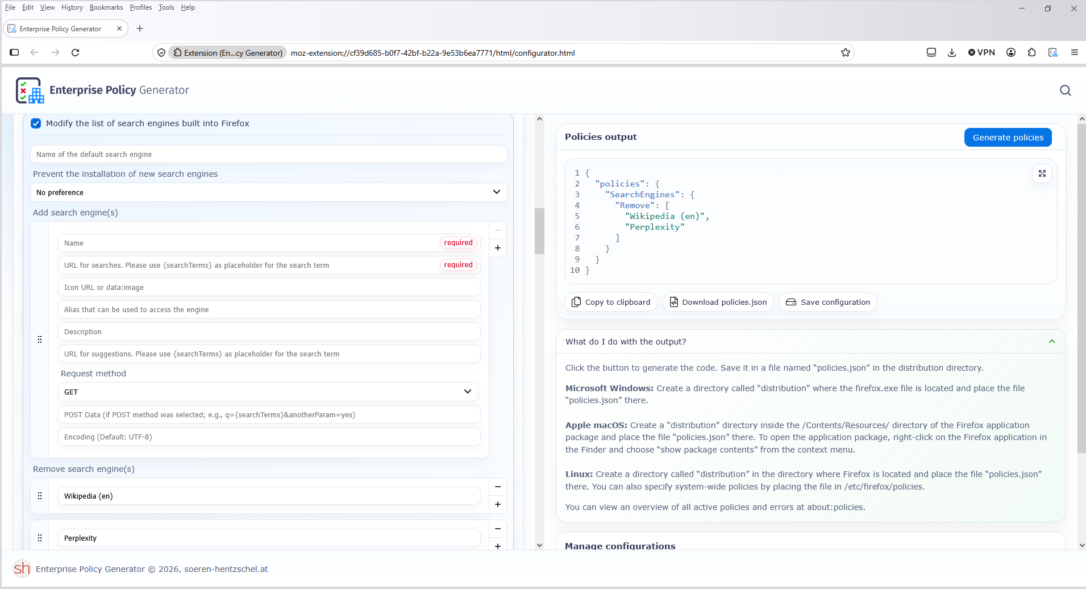Click the Encoding field
Screen dimensions: 1086x589
(269, 437)
